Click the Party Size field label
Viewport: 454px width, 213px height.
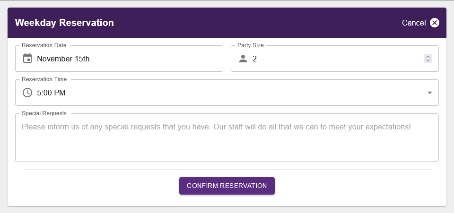click(x=250, y=45)
